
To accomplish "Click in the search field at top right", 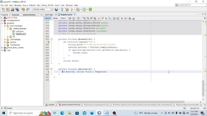I will [192, 5].
